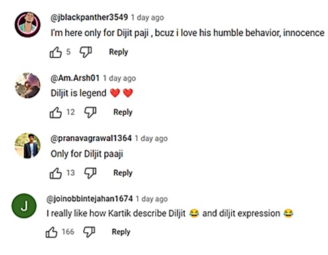Open @jblackpanther3549 channel from username
This screenshot has height=255, width=328.
[x=89, y=17]
